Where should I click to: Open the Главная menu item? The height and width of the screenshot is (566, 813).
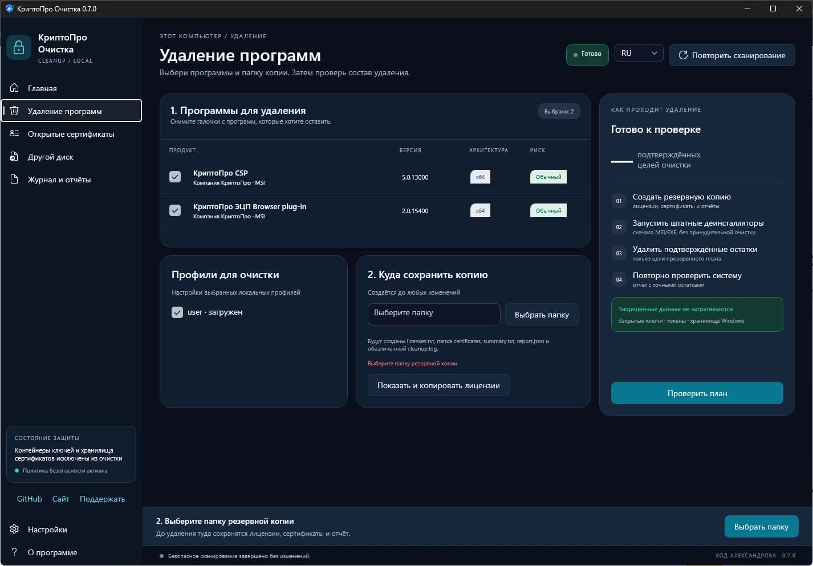[x=71, y=88]
